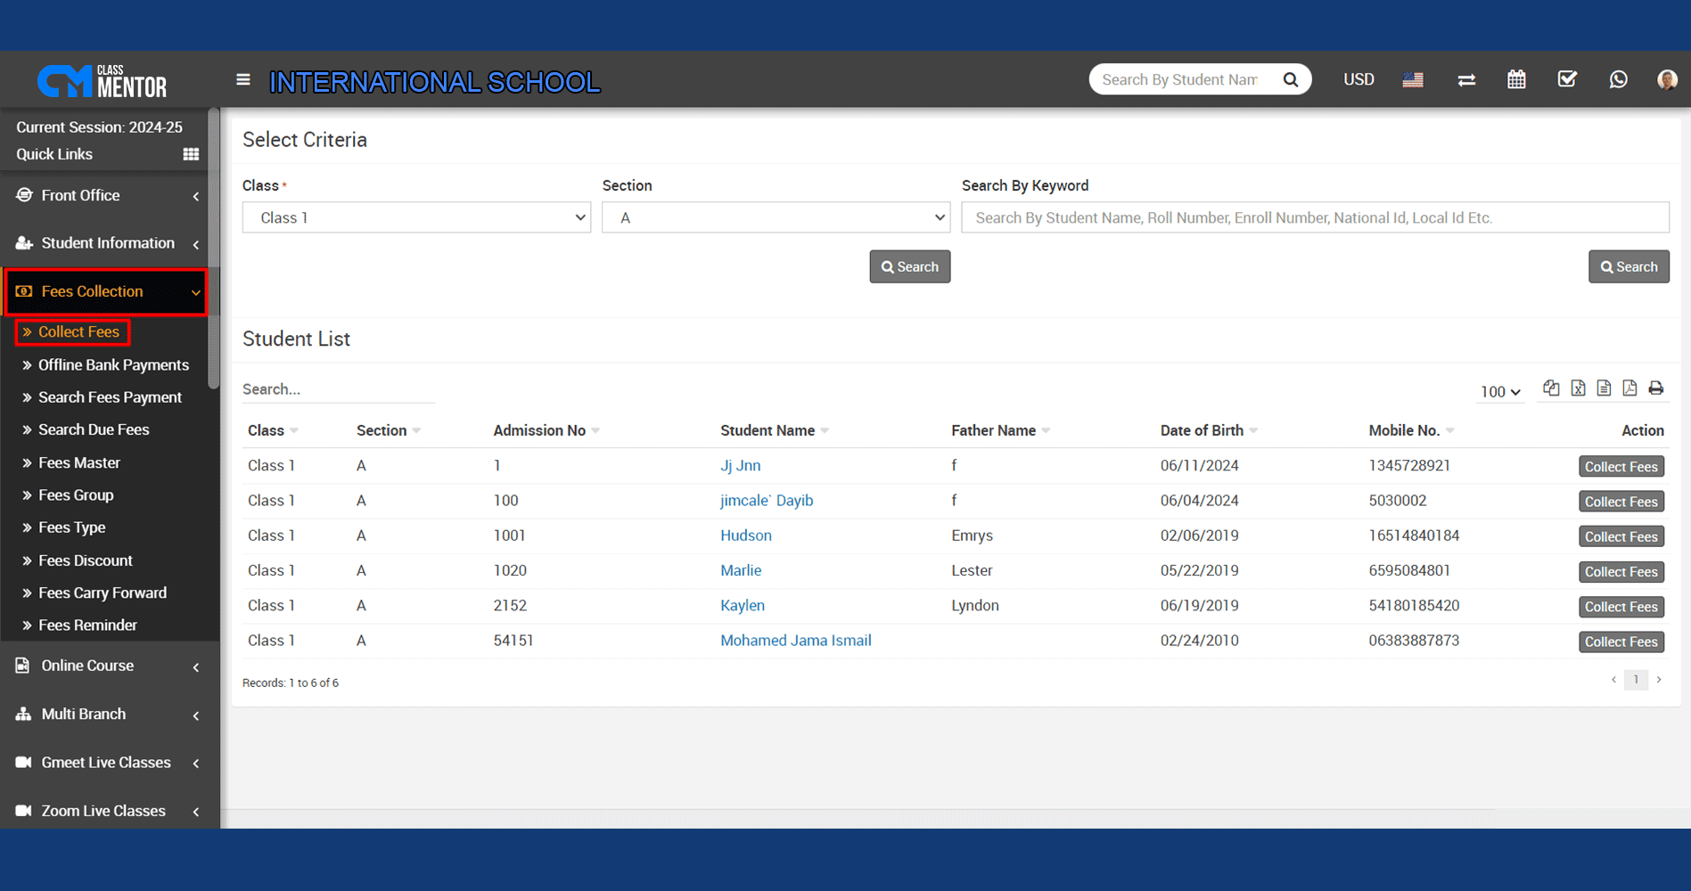
Task: Open student link jimcale` Dayib
Action: coord(767,501)
